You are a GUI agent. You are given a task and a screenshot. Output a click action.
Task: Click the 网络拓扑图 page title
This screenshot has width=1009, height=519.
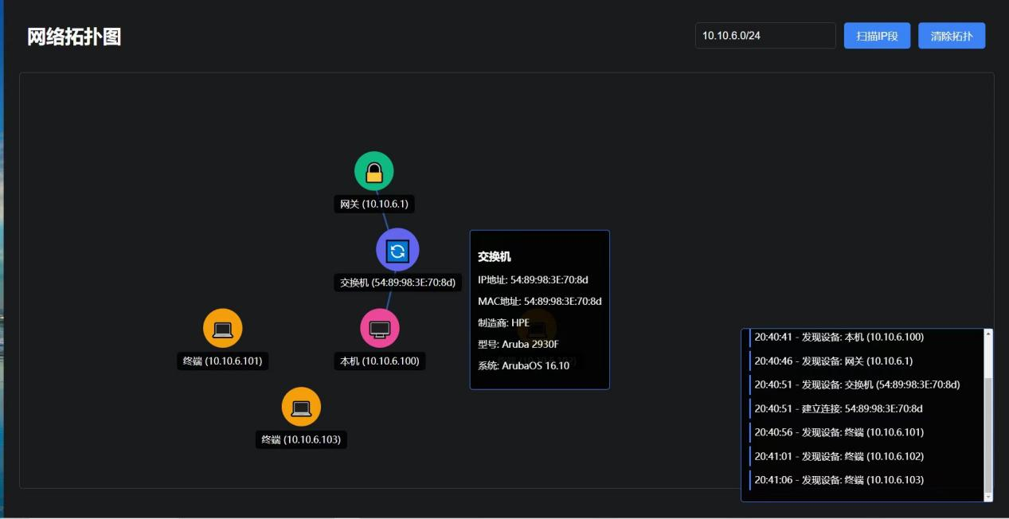[x=74, y=37]
